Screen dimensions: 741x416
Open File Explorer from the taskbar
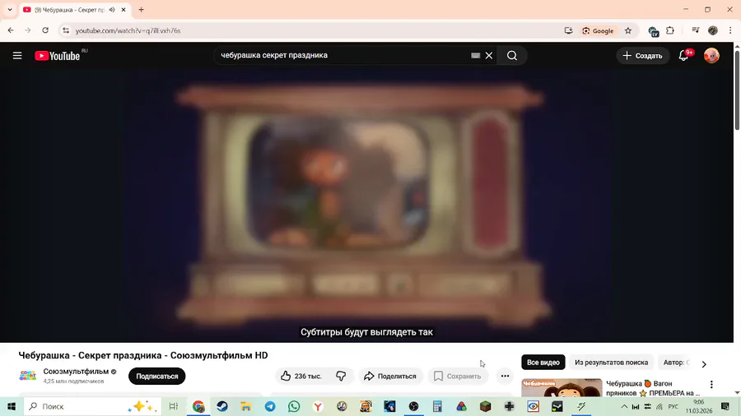pos(245,406)
